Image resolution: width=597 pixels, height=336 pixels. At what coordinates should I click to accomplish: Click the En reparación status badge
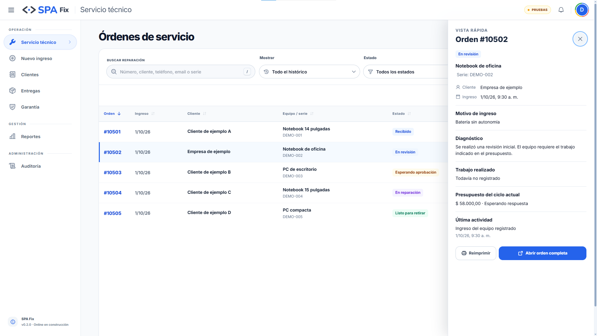pos(408,193)
